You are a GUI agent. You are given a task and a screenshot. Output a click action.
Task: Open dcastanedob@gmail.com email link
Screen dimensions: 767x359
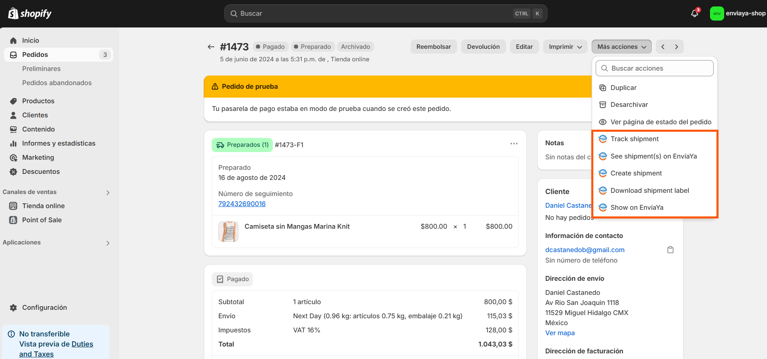click(585, 250)
